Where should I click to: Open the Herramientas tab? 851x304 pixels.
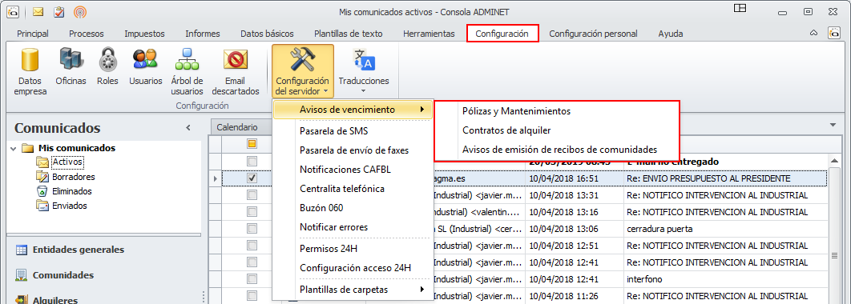(429, 34)
